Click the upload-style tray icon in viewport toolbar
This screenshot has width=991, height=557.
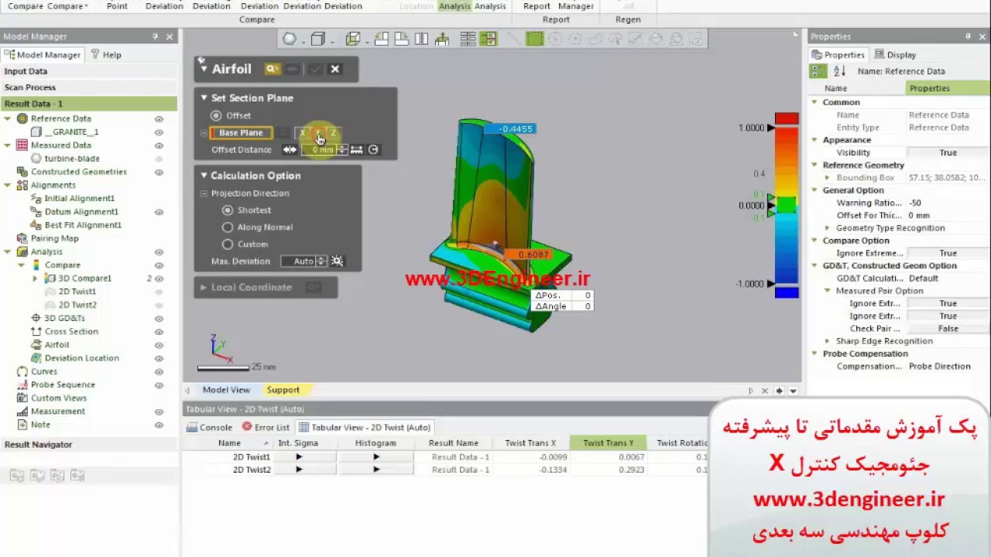(x=442, y=39)
